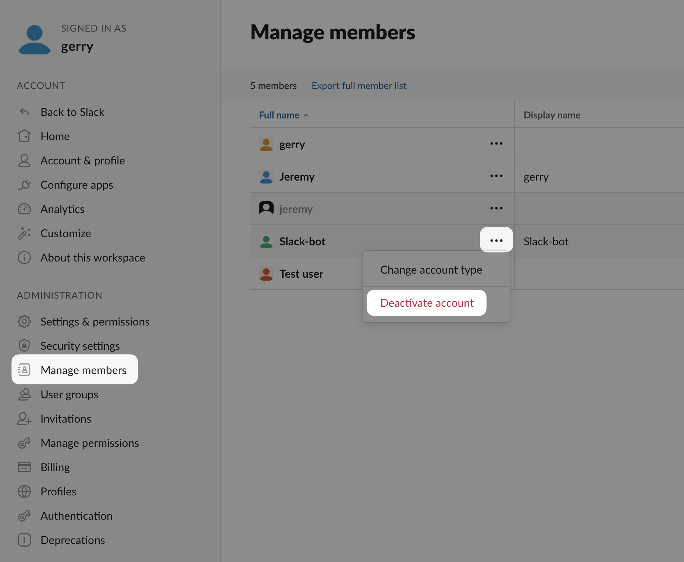Open Manage permissions
This screenshot has height=562, width=684.
pos(90,443)
